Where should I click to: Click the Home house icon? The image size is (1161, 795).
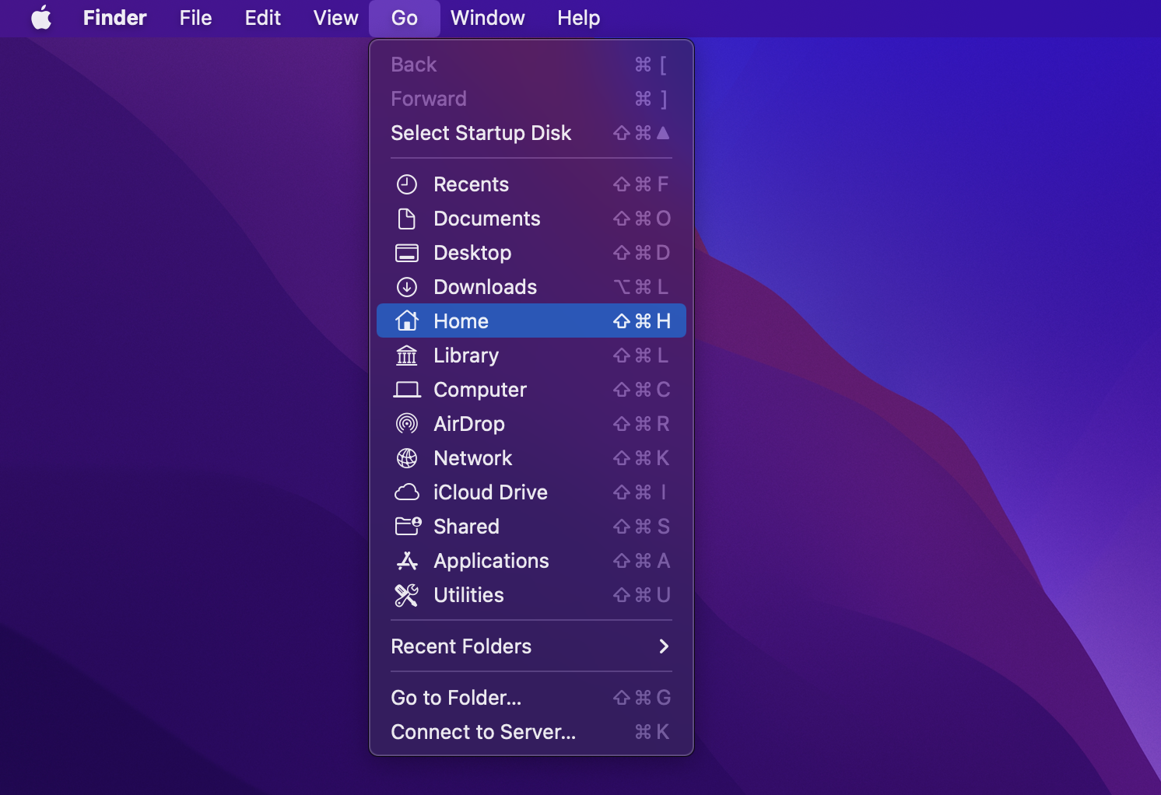[407, 320]
